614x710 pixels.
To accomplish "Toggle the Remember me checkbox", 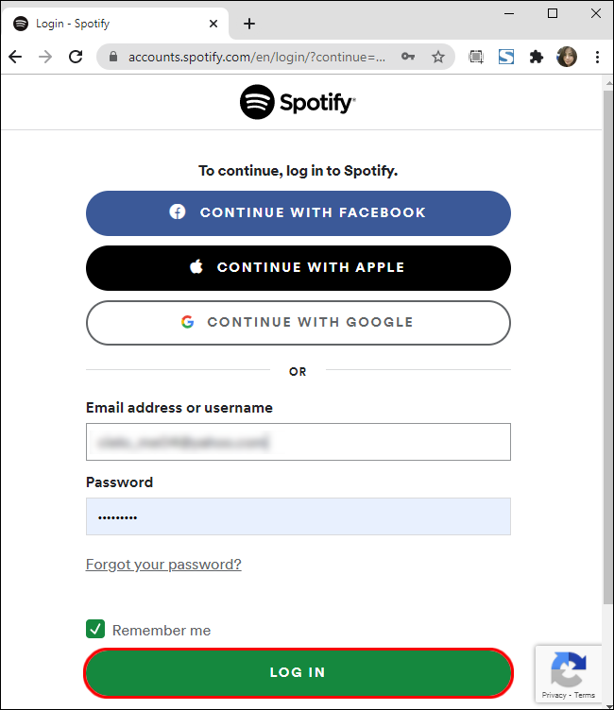I will 95,630.
